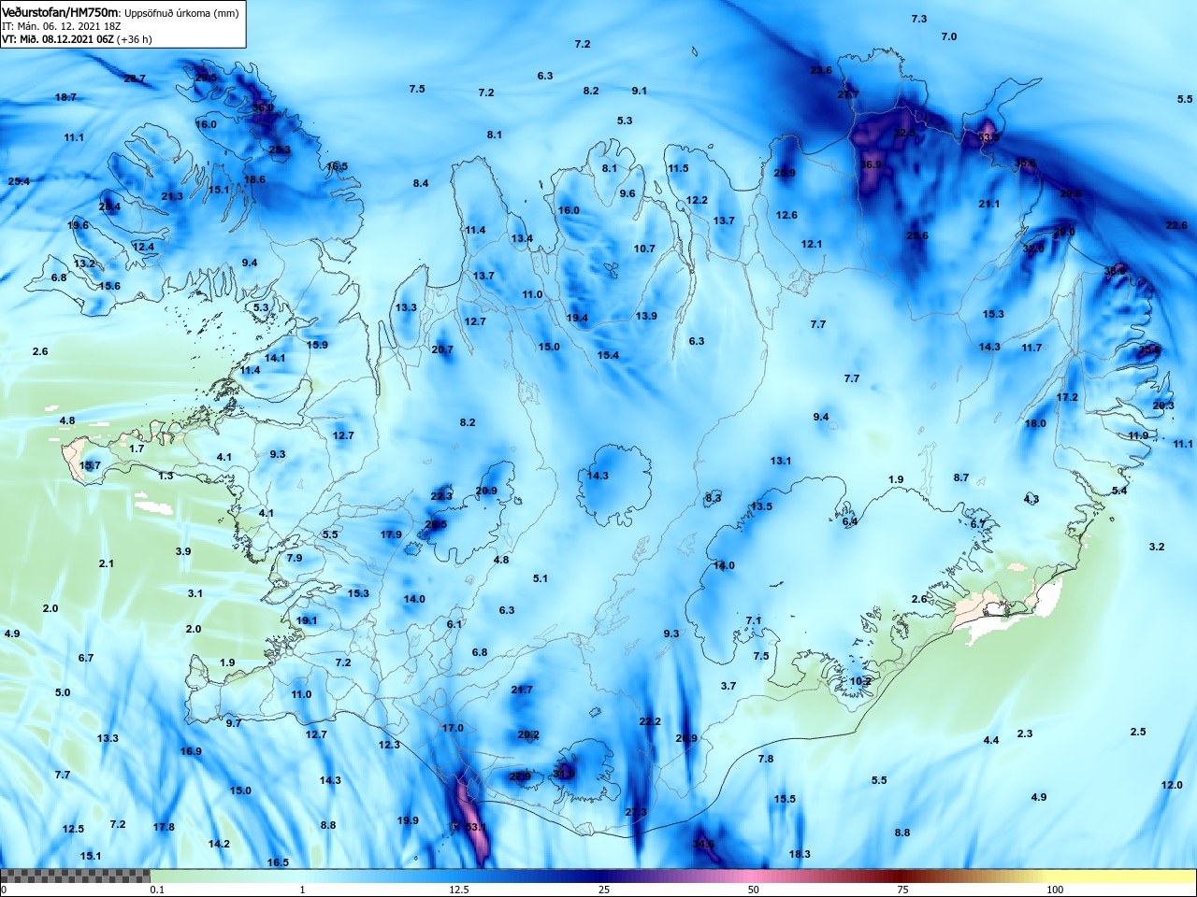Click the 12.0 value label

coord(1172,785)
